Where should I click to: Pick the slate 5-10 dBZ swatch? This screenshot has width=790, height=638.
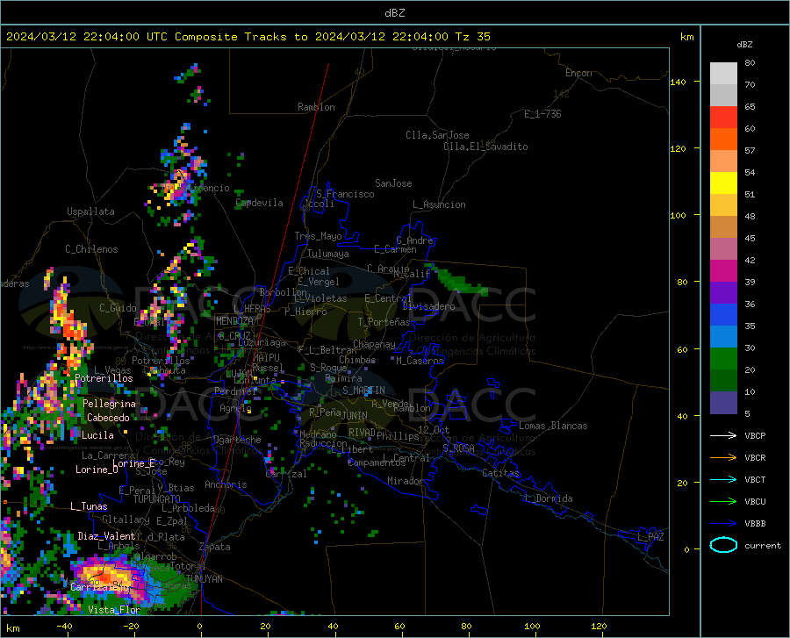723,403
